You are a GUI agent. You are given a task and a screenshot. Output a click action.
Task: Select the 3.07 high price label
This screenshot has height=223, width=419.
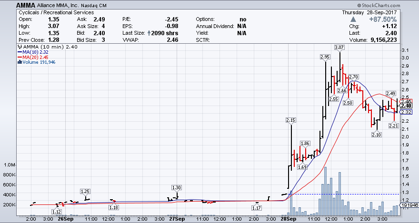click(339, 48)
